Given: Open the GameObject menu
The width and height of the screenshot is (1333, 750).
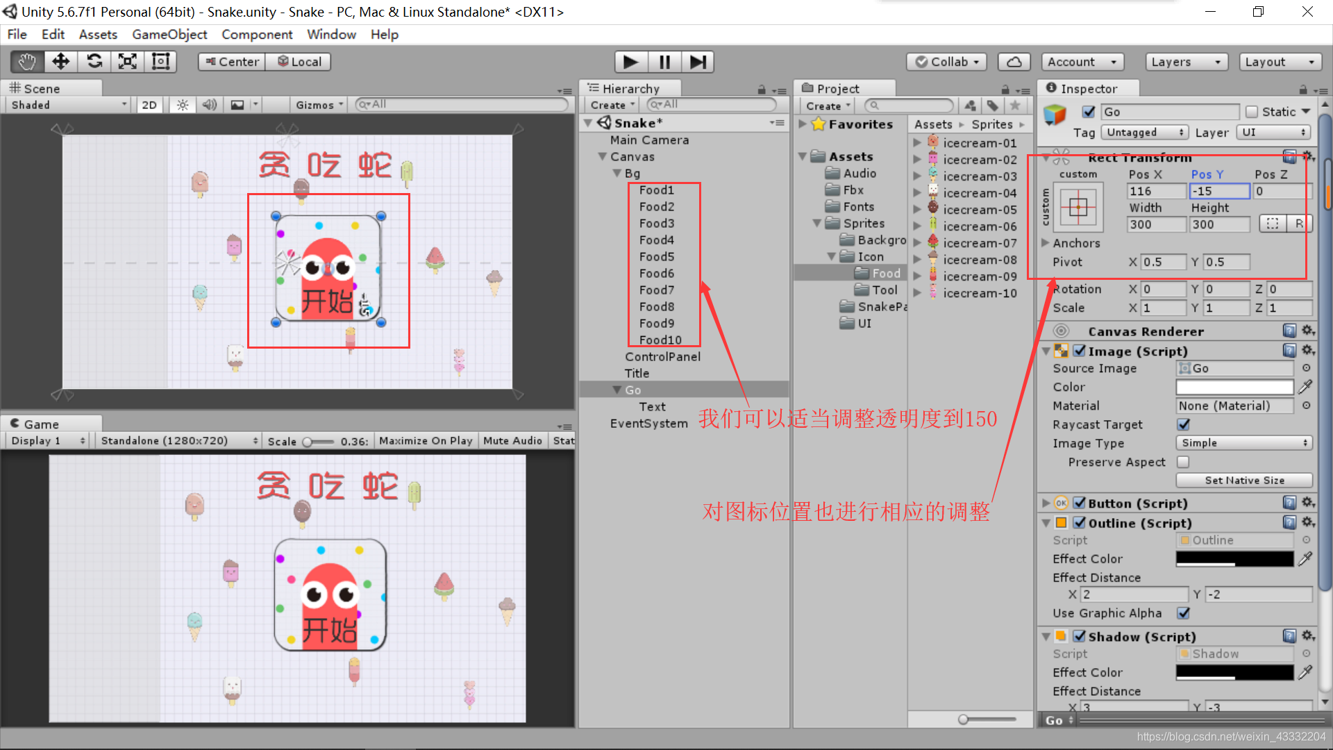Looking at the screenshot, I should 169,34.
